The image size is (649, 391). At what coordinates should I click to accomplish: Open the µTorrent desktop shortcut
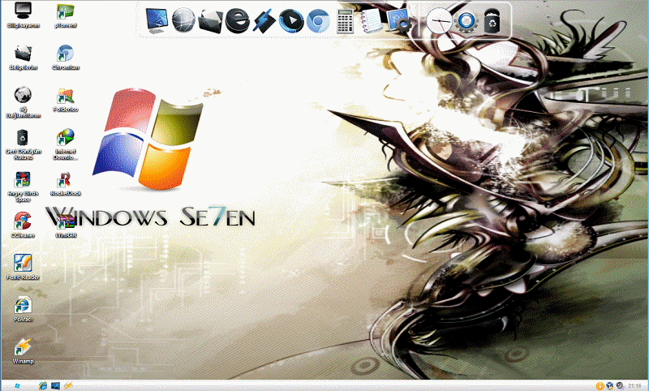[x=66, y=15]
